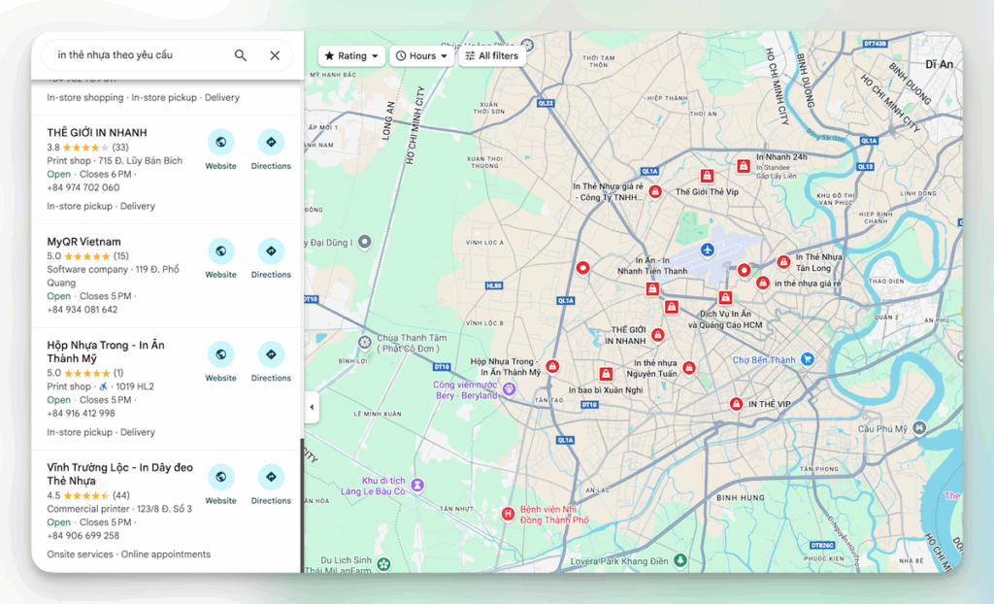Select In bao bì Xuân Nghi map pin
The height and width of the screenshot is (604, 994).
606,374
